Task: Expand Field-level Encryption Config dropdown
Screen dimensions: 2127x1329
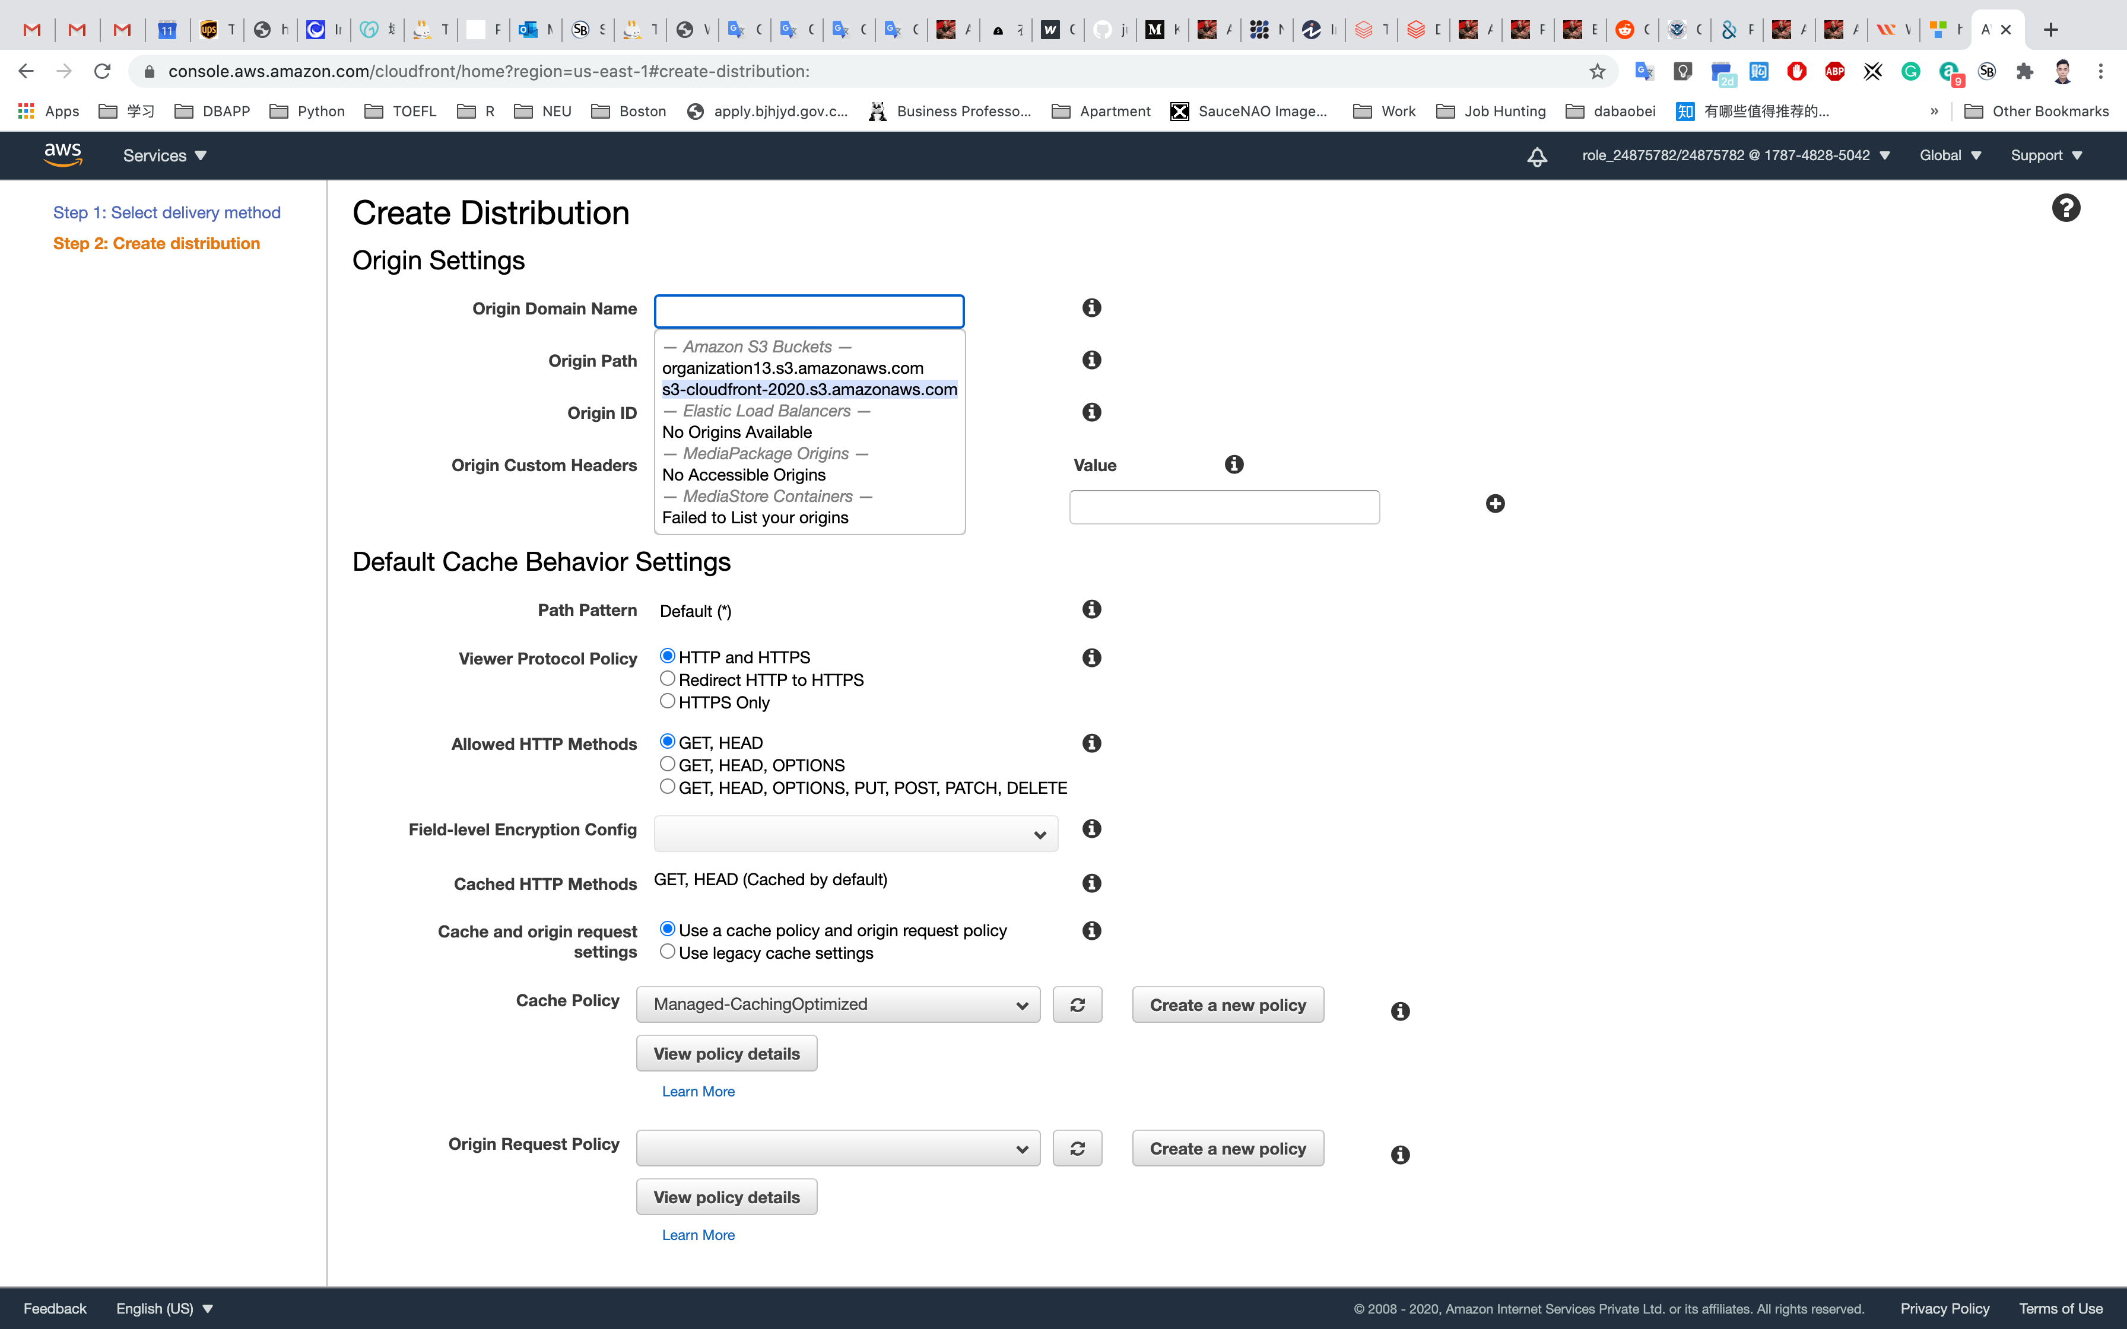Action: (x=855, y=833)
